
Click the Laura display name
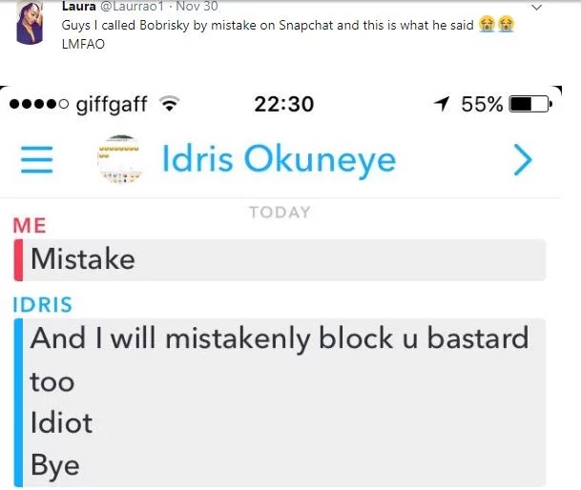point(79,6)
